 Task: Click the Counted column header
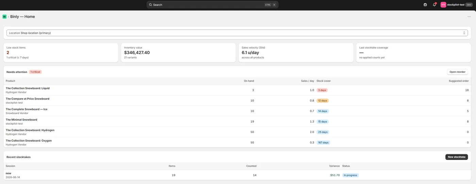coord(251,166)
